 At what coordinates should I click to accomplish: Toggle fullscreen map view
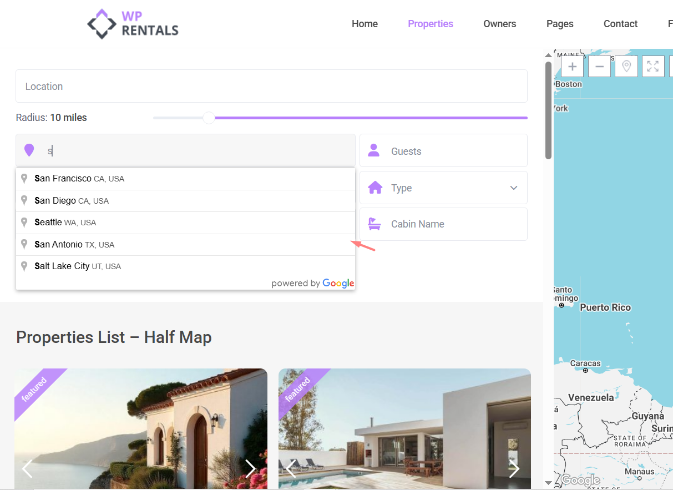pyautogui.click(x=653, y=67)
